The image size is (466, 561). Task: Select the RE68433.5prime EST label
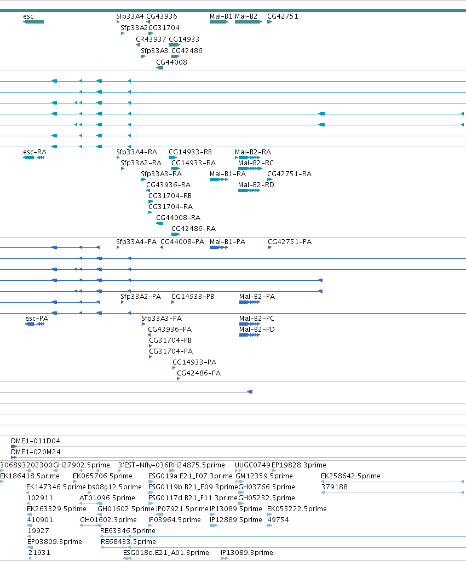[x=128, y=541]
